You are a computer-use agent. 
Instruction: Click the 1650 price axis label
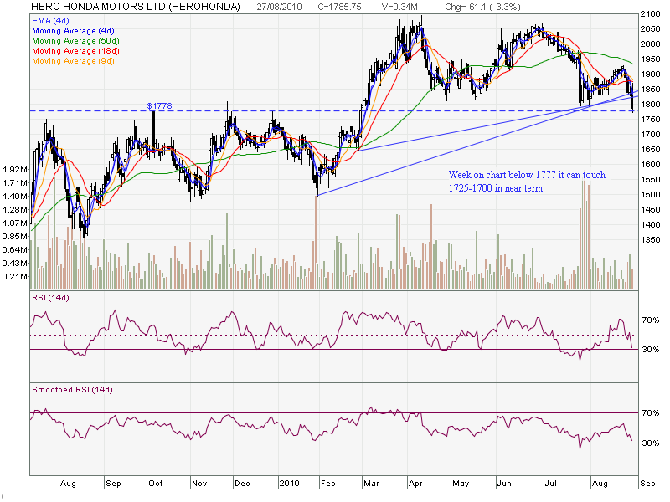(x=651, y=150)
